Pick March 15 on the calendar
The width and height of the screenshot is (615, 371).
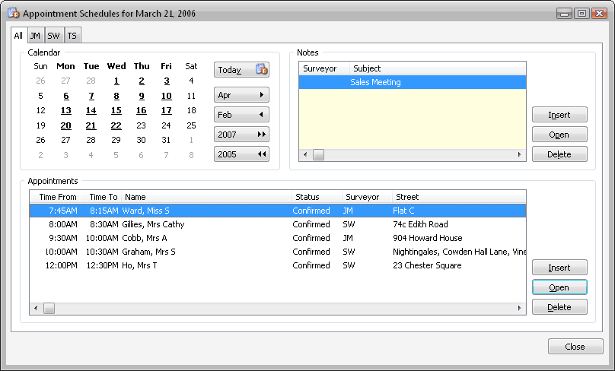tap(116, 111)
